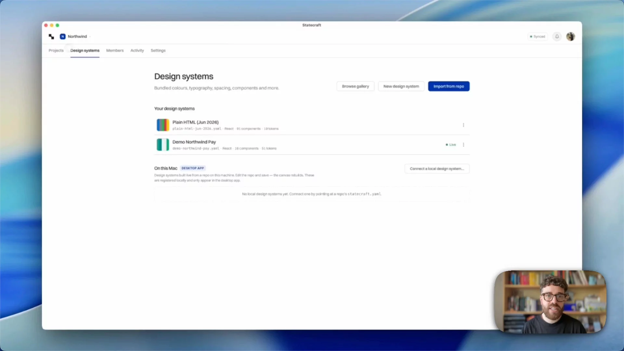This screenshot has height=351, width=624.
Task: Click the "On this Mac" section heading
Action: click(x=166, y=168)
